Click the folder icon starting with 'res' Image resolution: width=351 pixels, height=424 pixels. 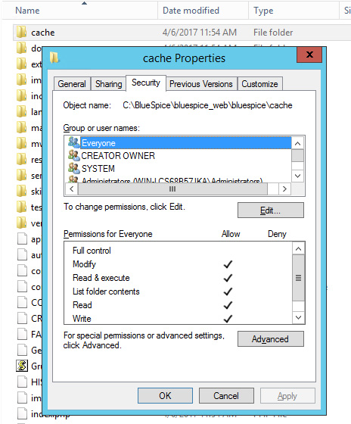coord(21,160)
